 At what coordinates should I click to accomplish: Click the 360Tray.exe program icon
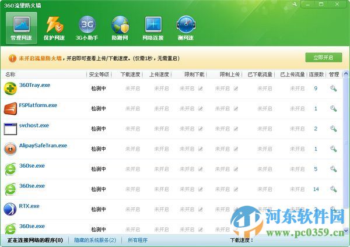tap(10, 89)
